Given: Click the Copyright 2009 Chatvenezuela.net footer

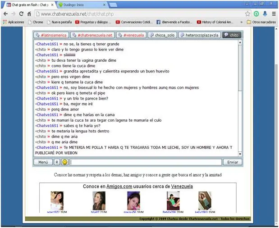Looking at the screenshot, I should (194, 219).
